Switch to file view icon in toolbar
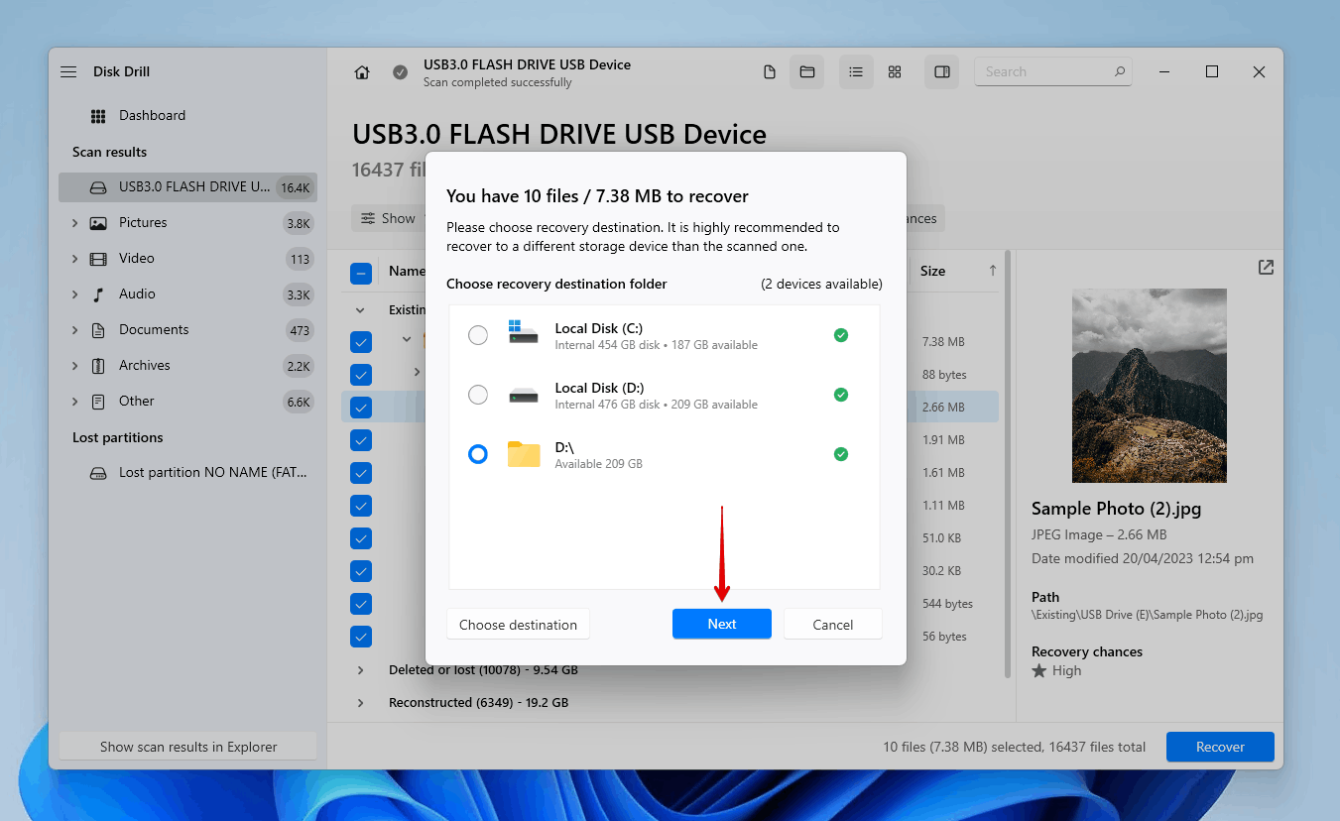 pyautogui.click(x=770, y=72)
